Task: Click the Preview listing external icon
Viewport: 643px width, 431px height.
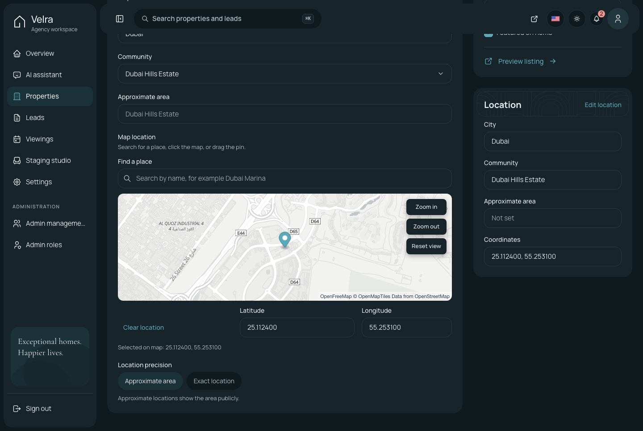Action: pyautogui.click(x=489, y=61)
